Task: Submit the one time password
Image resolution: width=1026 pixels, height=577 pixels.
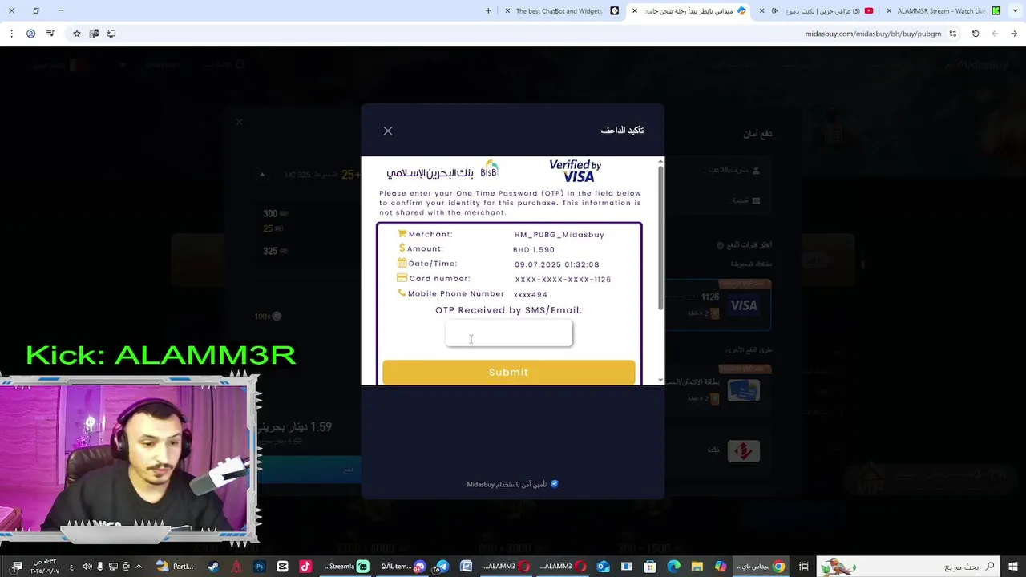Action: [508, 372]
